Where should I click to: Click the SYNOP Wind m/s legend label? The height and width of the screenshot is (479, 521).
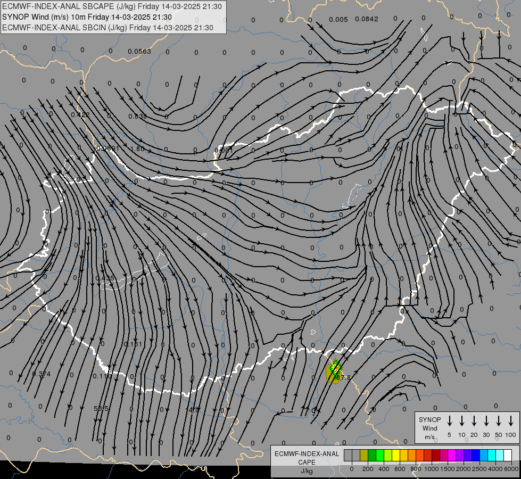click(429, 428)
